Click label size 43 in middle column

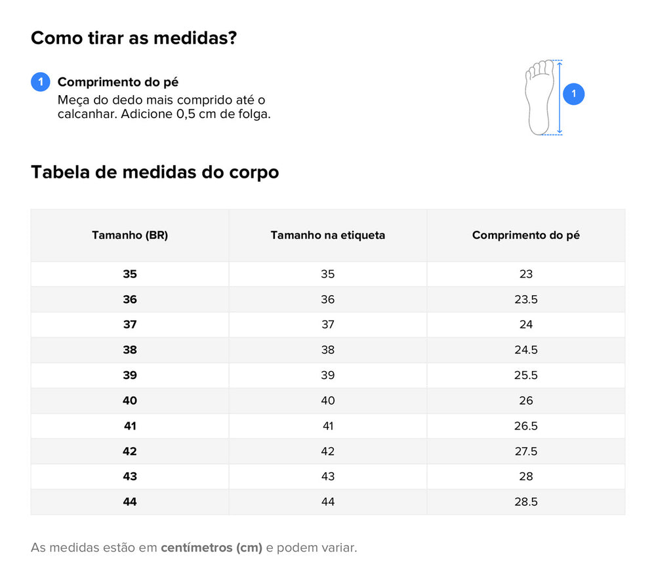328,476
